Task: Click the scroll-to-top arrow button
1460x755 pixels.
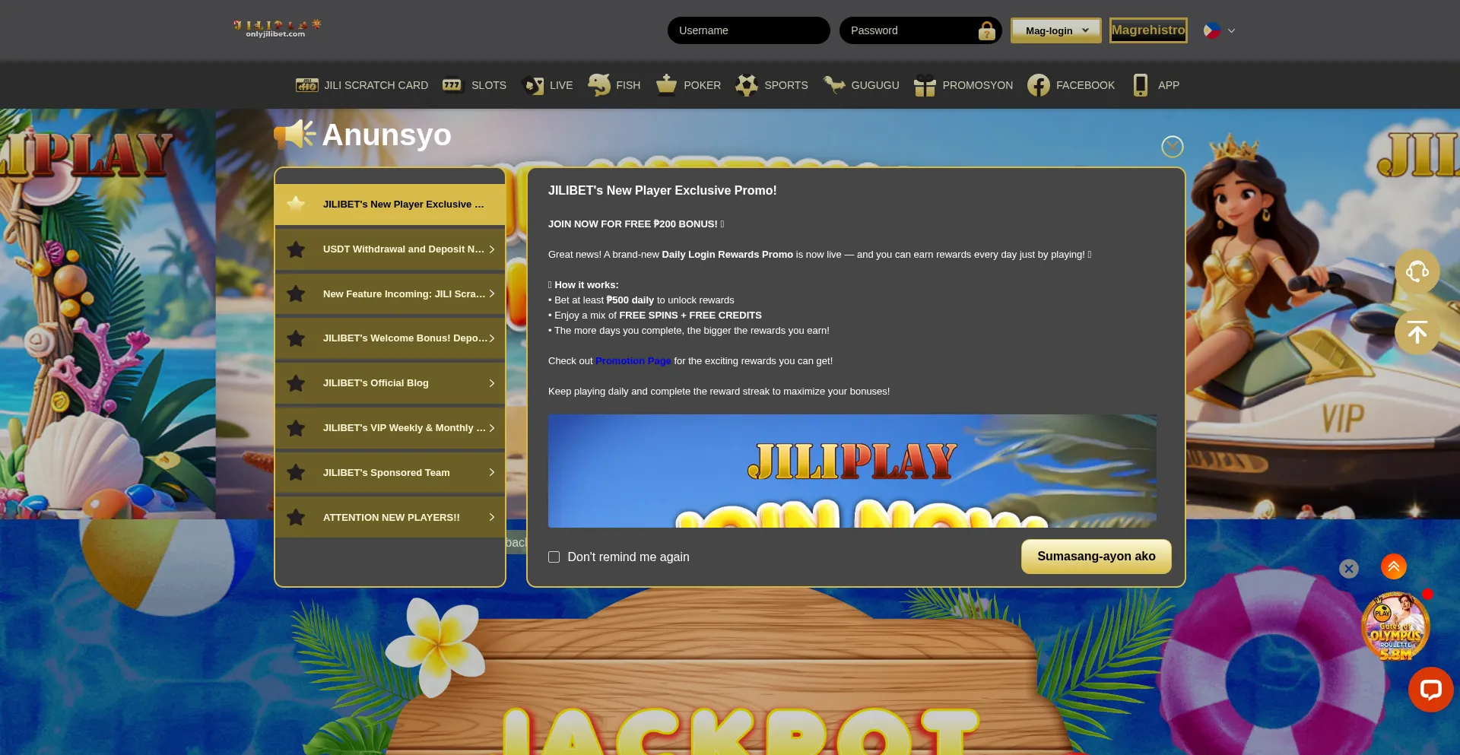Action: (1417, 332)
